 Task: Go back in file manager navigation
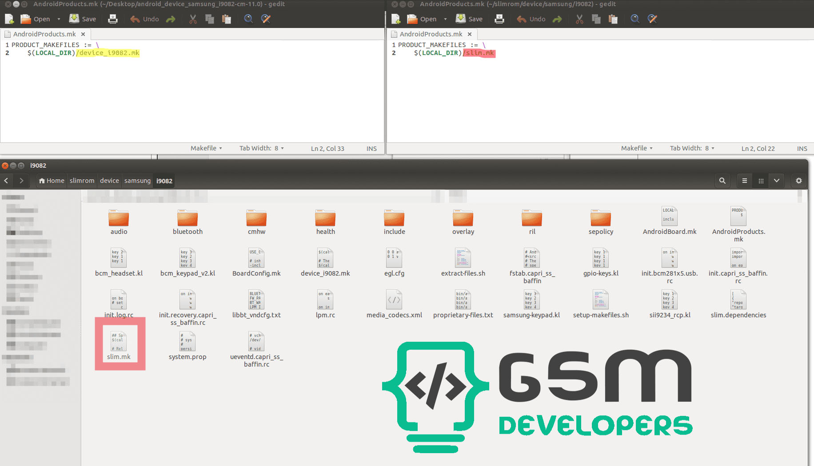click(x=6, y=181)
